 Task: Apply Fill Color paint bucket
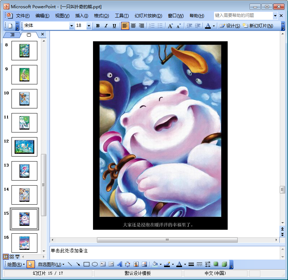[x=155, y=265]
